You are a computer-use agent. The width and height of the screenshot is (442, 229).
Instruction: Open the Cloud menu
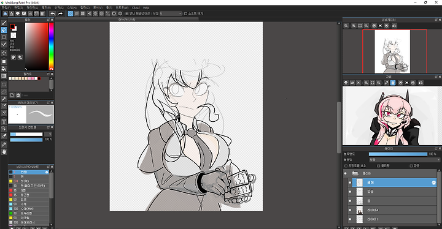point(136,8)
